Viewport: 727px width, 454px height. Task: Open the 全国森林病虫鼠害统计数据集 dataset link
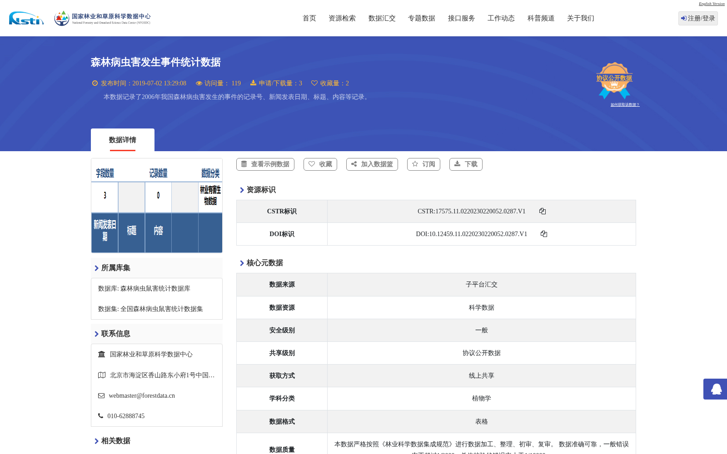[x=162, y=309]
